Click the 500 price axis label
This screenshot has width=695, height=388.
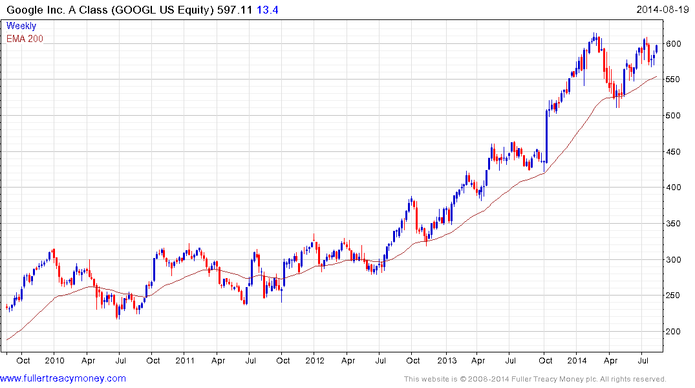tap(674, 115)
